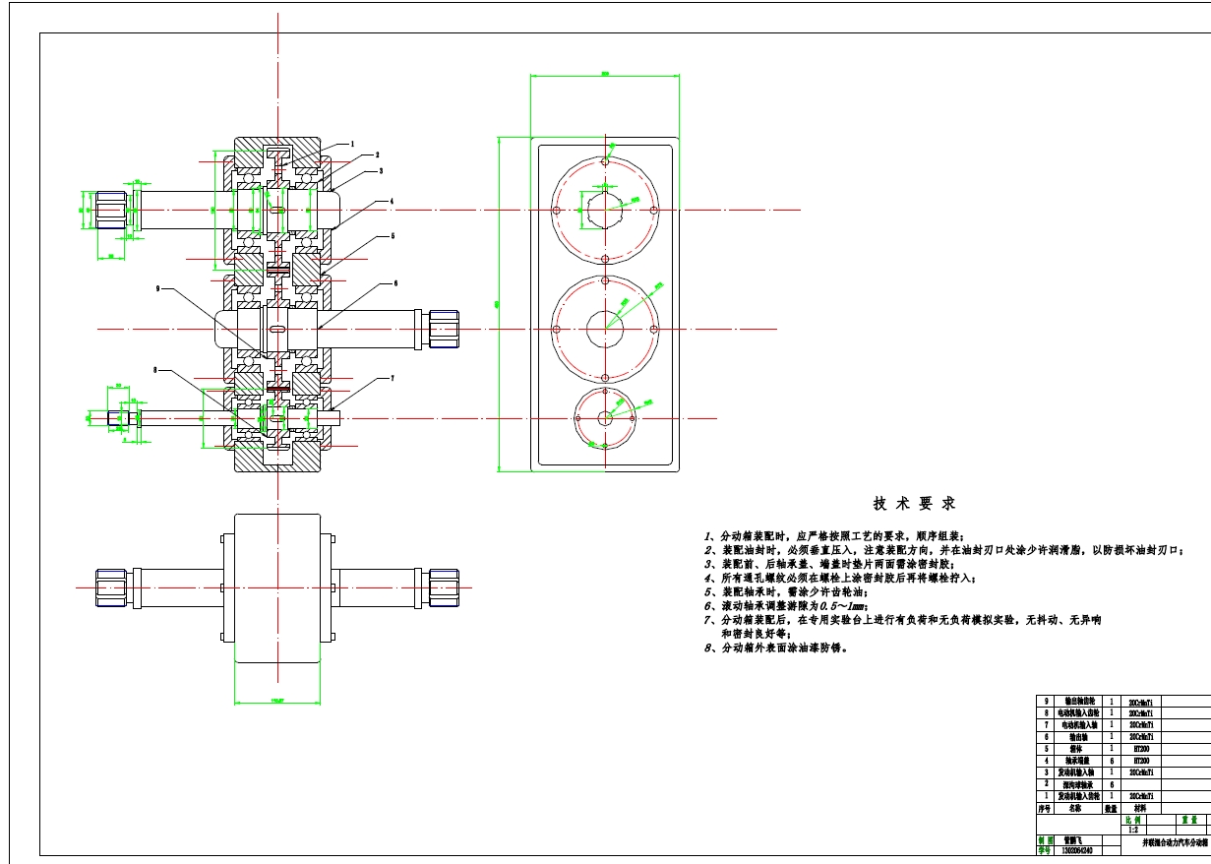Click part name '深沟球轴承' in parts list
1211x864 pixels.
[1078, 784]
